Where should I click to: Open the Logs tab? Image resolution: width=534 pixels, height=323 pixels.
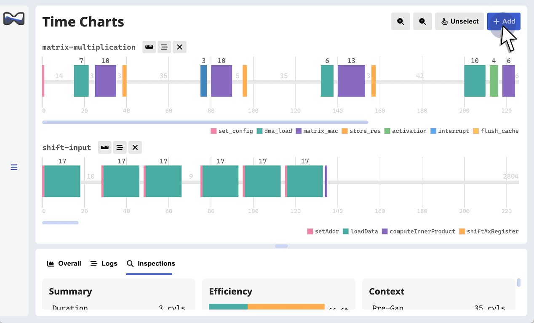click(104, 263)
